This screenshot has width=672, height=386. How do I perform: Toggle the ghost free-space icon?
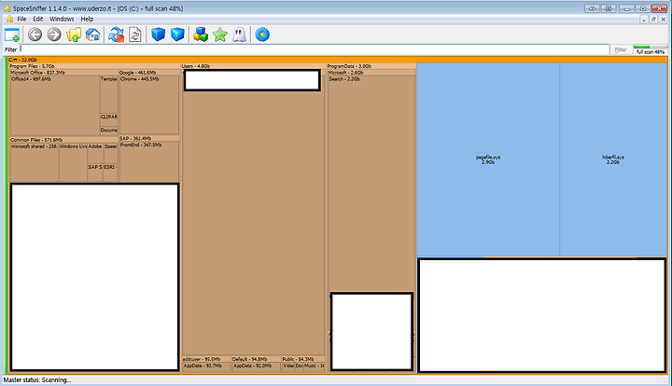[x=239, y=34]
